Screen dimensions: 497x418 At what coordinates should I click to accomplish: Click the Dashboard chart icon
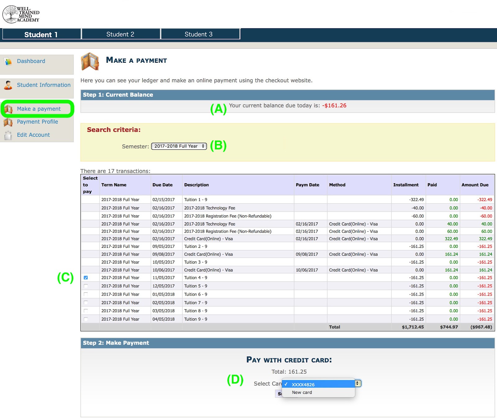[8, 61]
